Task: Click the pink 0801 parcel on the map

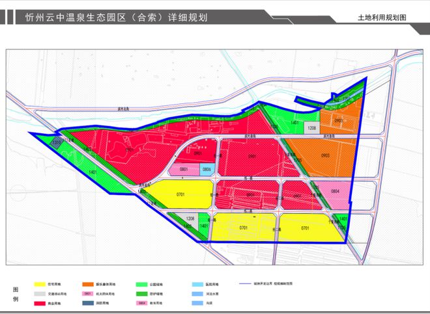Action: tap(184, 170)
